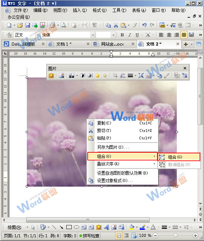
Task: Choose 设置对象格式(O) menu entry
Action: pos(122,180)
